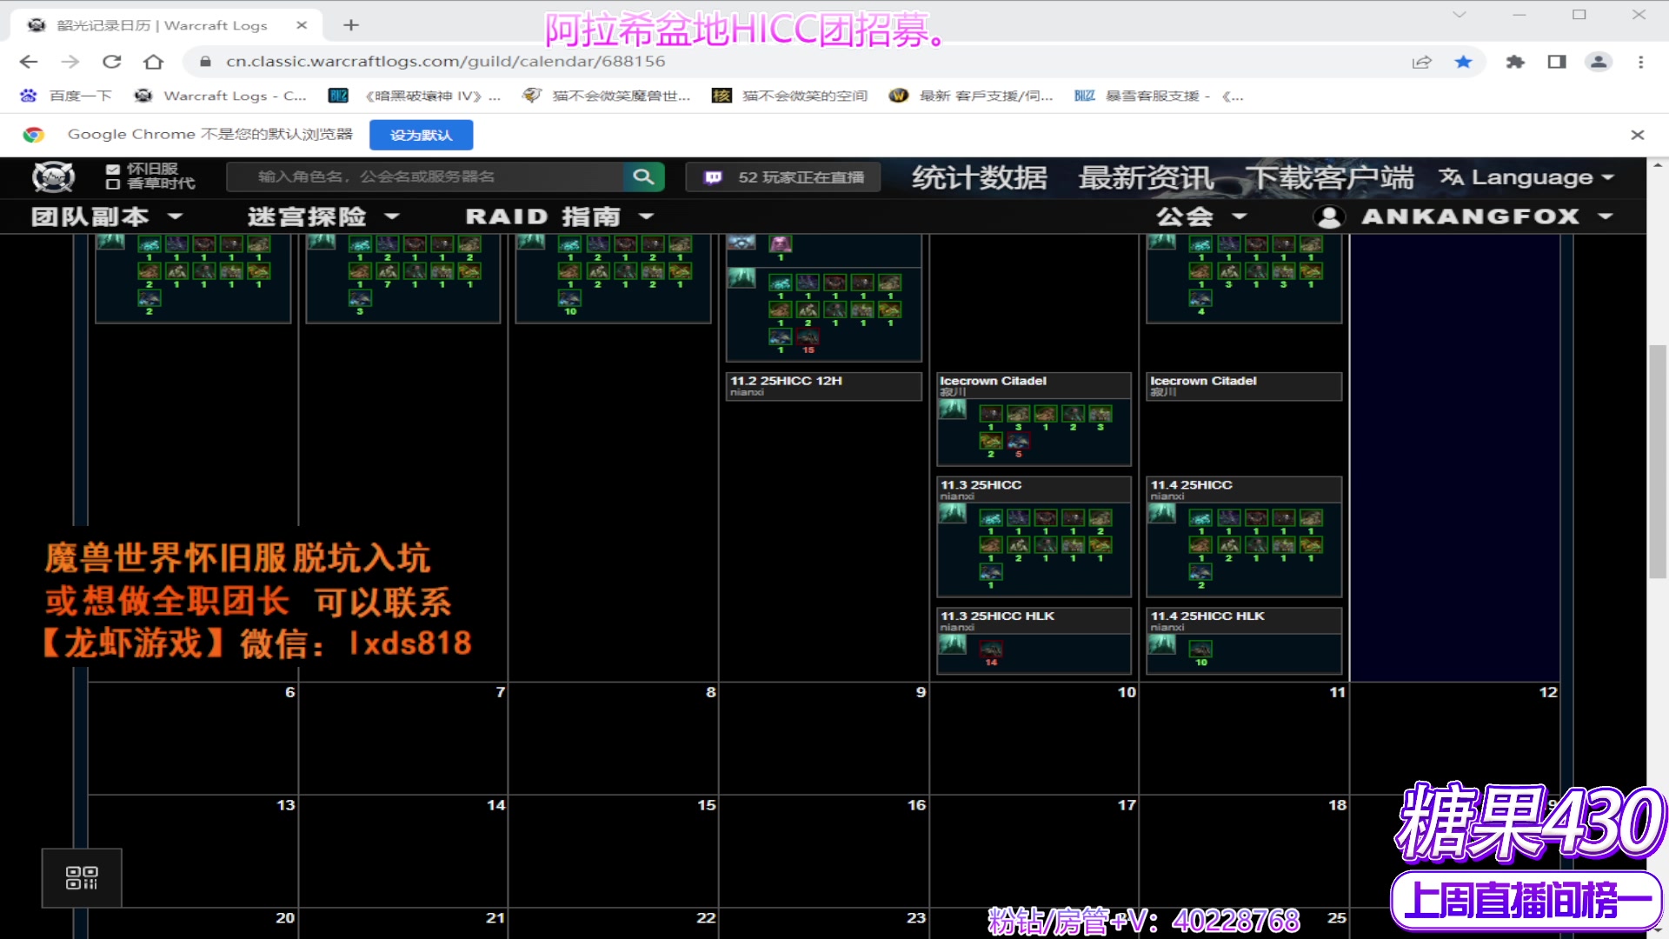
Task: Go forward in browser history
Action: click(x=70, y=62)
